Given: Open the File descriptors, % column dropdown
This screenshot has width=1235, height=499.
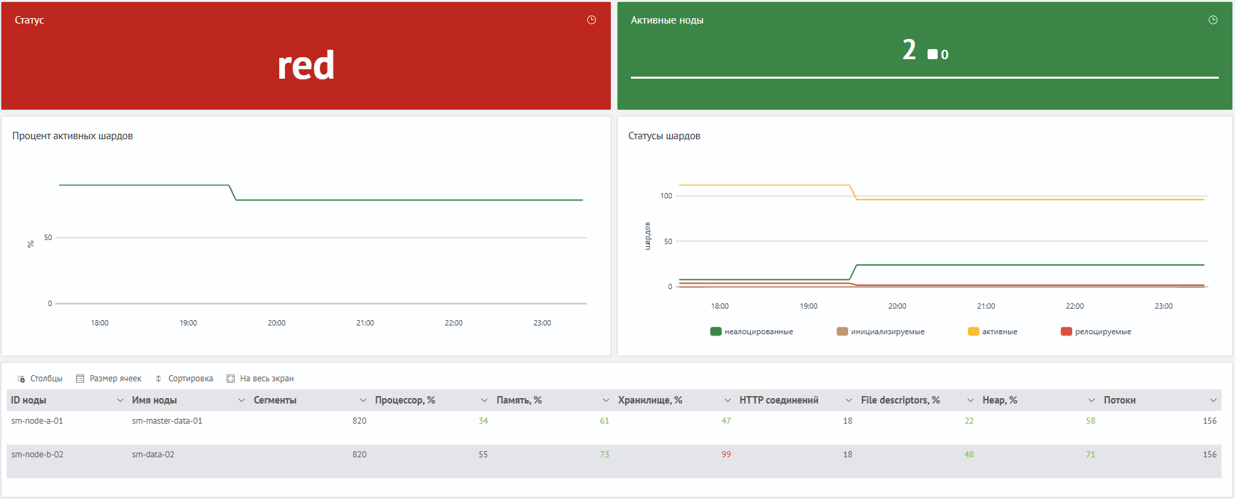Looking at the screenshot, I should click(x=971, y=400).
